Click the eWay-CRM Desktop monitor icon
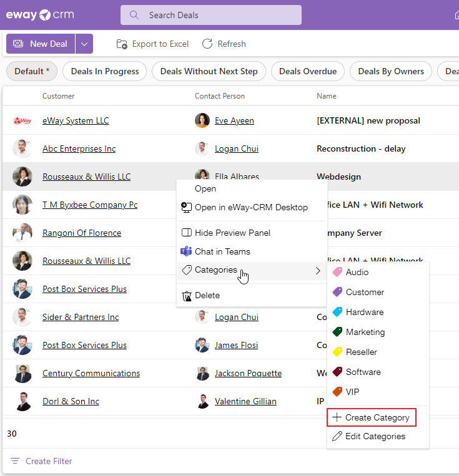The image size is (459, 476). pyautogui.click(x=186, y=208)
